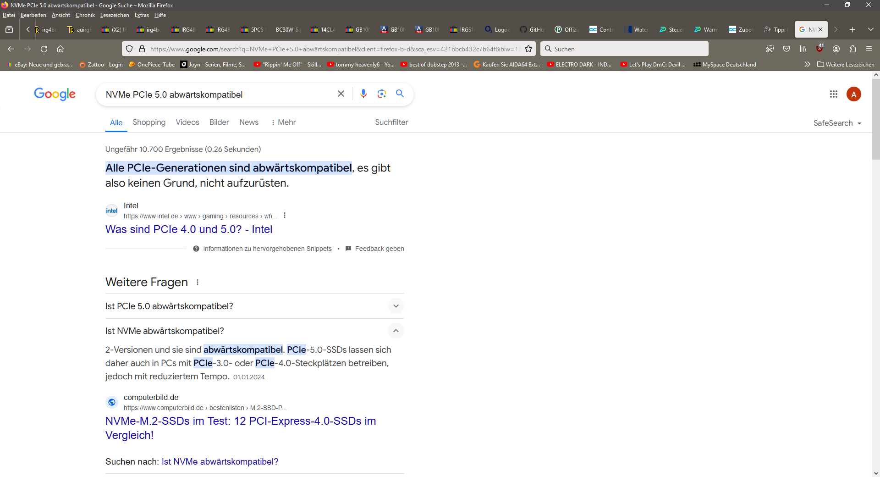Open the Extras menu
The width and height of the screenshot is (880, 477).
[x=142, y=15]
